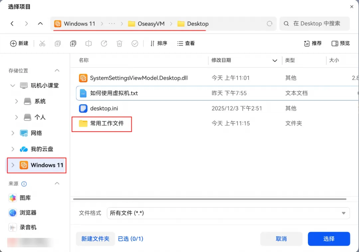
Task: Open 浏览器 source in the sidebar
Action: [23, 213]
